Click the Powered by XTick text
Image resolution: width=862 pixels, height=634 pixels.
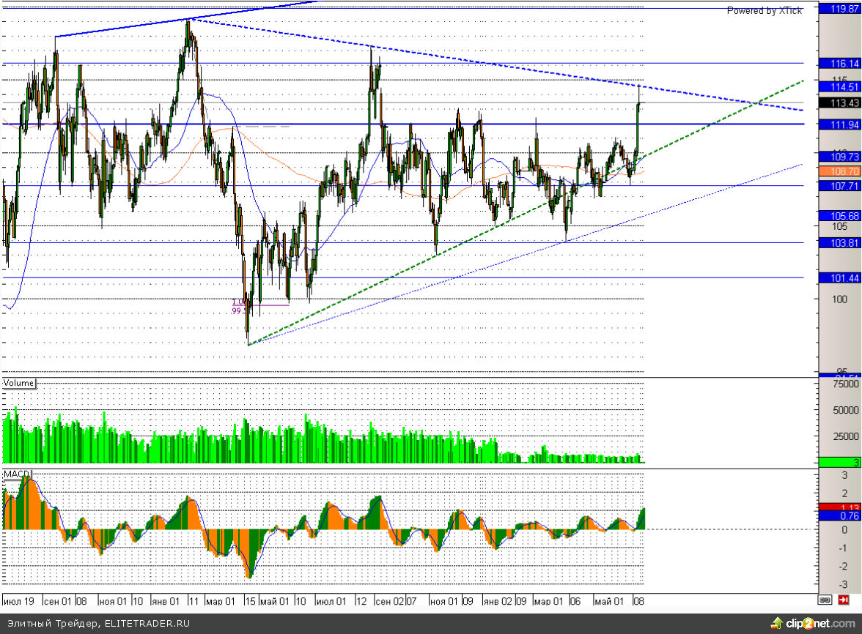click(764, 10)
